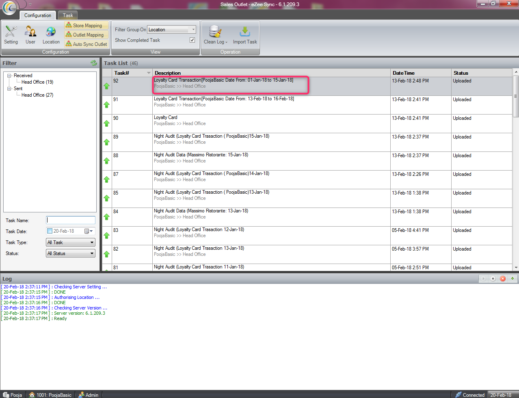Open Outlet Mapping
The image size is (519, 398).
(x=86, y=35)
